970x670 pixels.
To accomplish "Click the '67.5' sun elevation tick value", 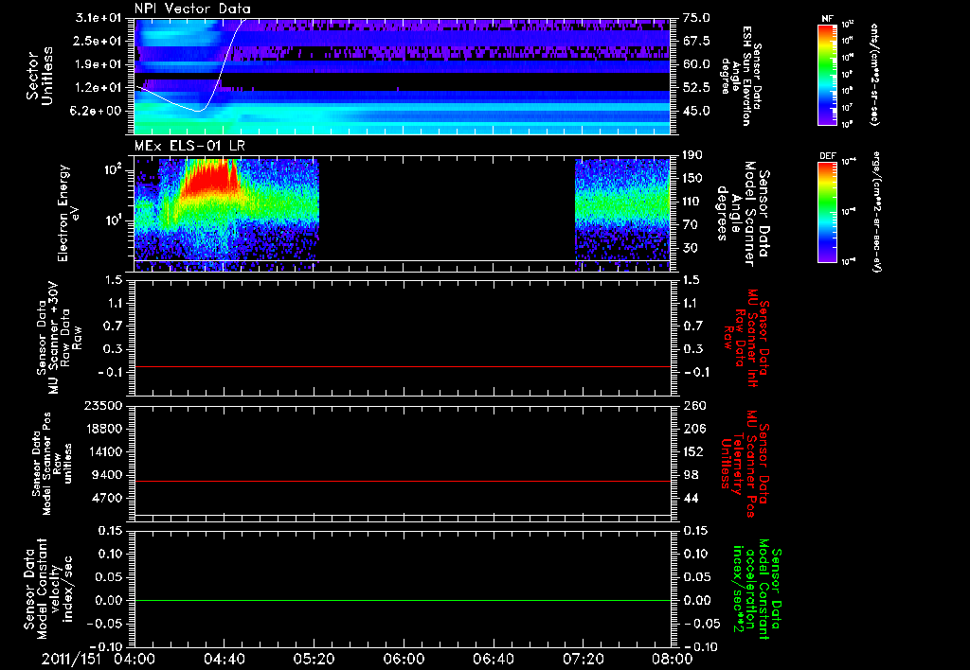I will [696, 41].
